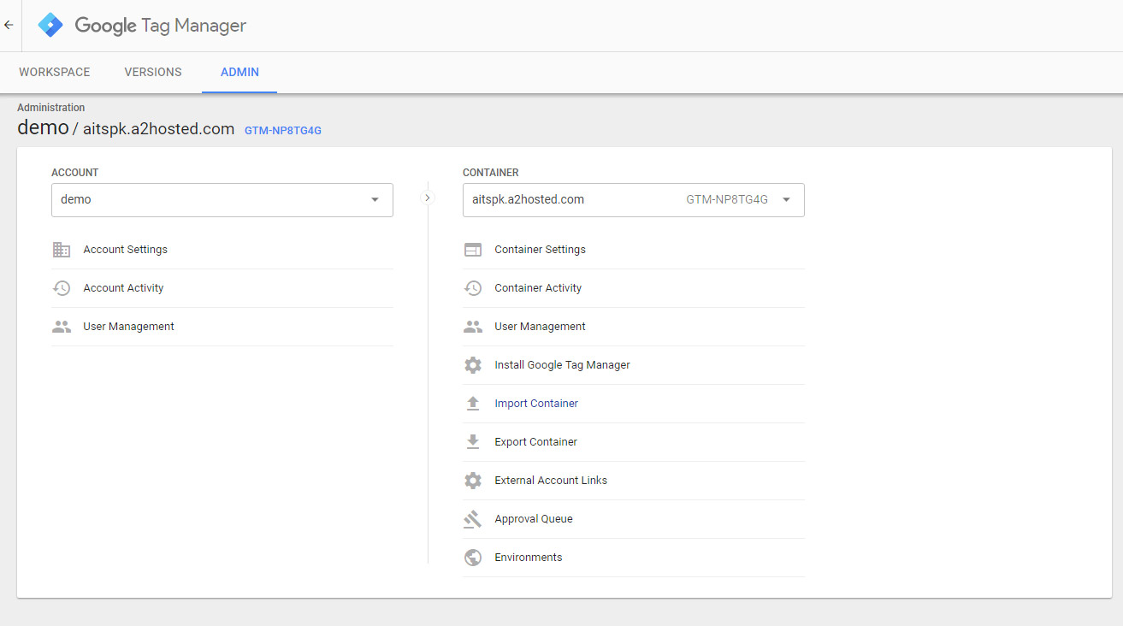Click the Account Settings building icon
This screenshot has height=626, width=1123.
tap(62, 250)
